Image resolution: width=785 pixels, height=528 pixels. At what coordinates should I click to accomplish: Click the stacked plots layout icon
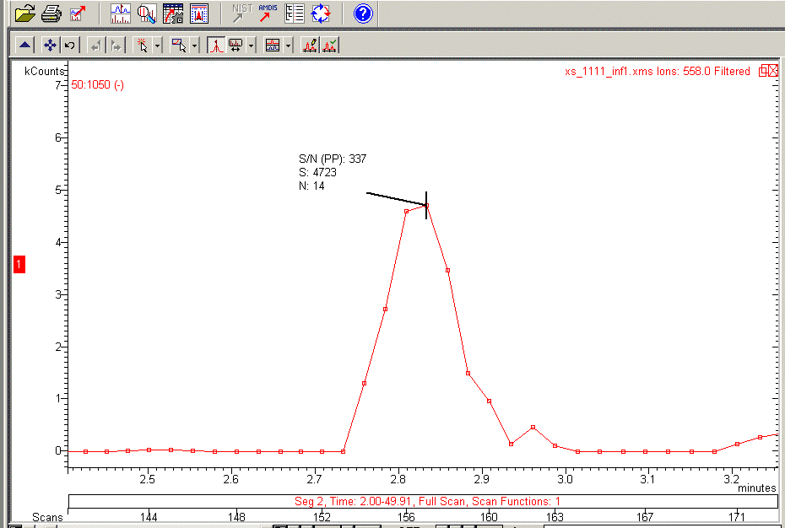click(x=273, y=46)
